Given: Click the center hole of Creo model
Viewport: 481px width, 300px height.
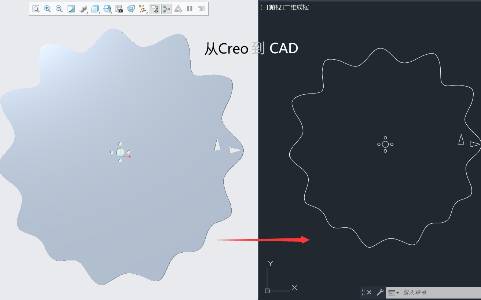Looking at the screenshot, I should (120, 152).
